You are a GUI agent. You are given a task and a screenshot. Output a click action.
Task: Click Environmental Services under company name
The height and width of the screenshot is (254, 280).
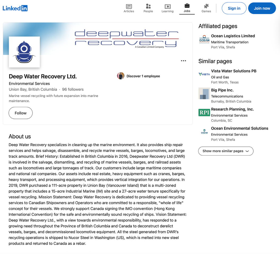pyautogui.click(x=29, y=84)
